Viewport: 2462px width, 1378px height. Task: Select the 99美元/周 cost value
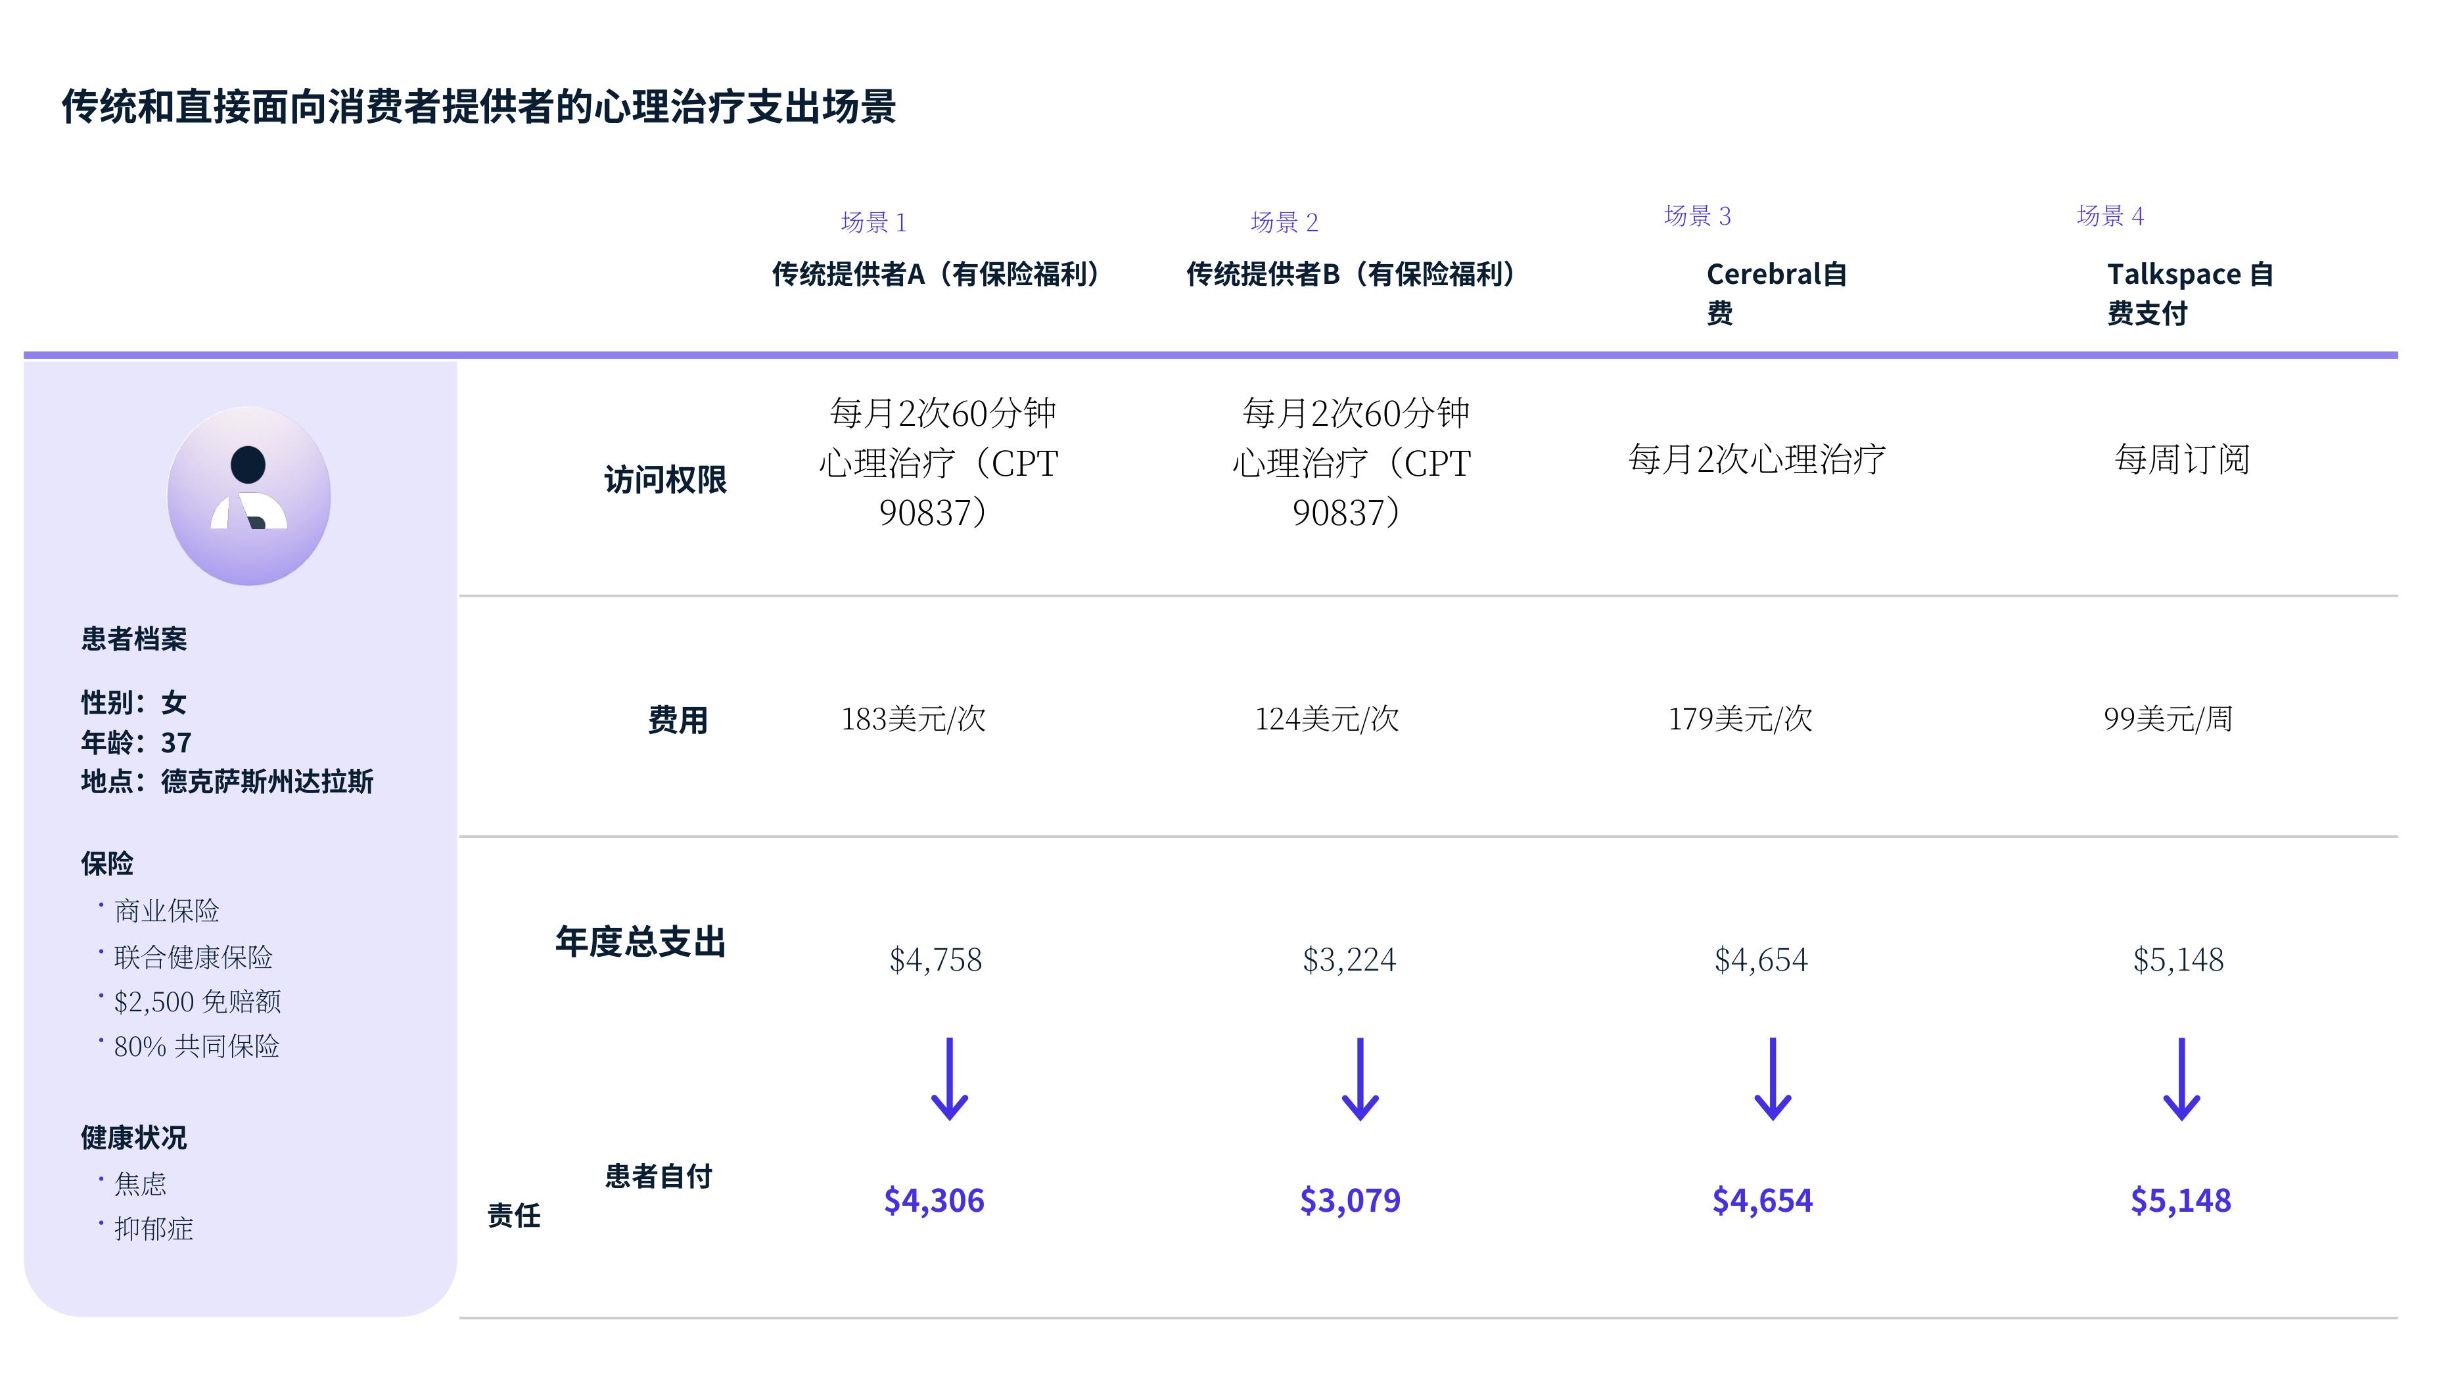click(2168, 719)
